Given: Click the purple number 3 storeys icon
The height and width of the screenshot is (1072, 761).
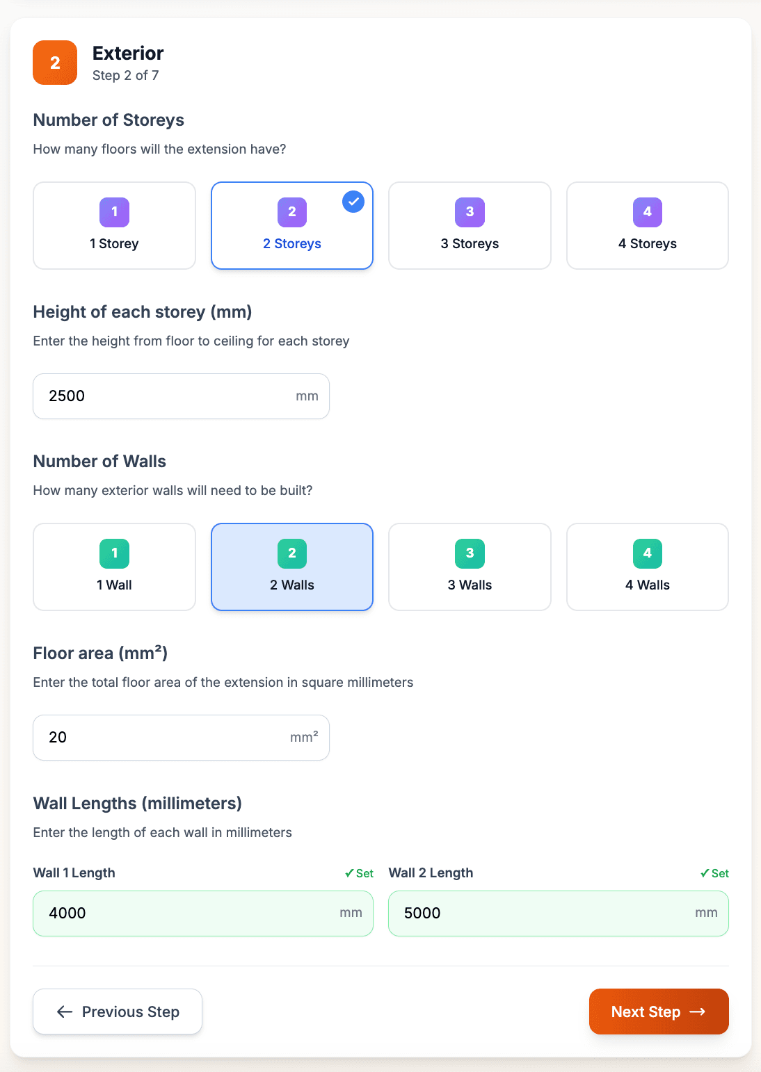Looking at the screenshot, I should click(x=470, y=212).
